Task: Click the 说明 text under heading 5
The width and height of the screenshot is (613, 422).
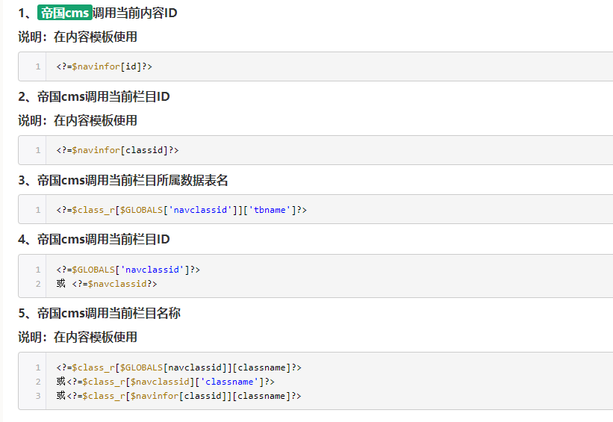Action: point(78,337)
